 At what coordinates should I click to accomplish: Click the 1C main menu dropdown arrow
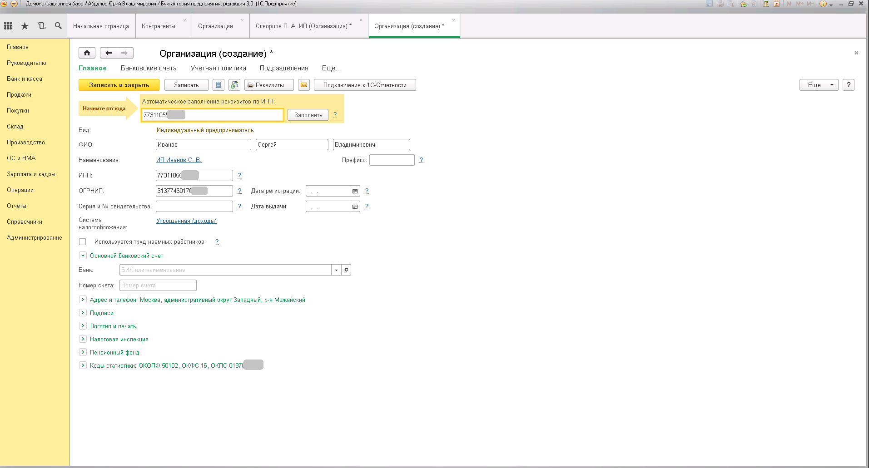pos(14,4)
